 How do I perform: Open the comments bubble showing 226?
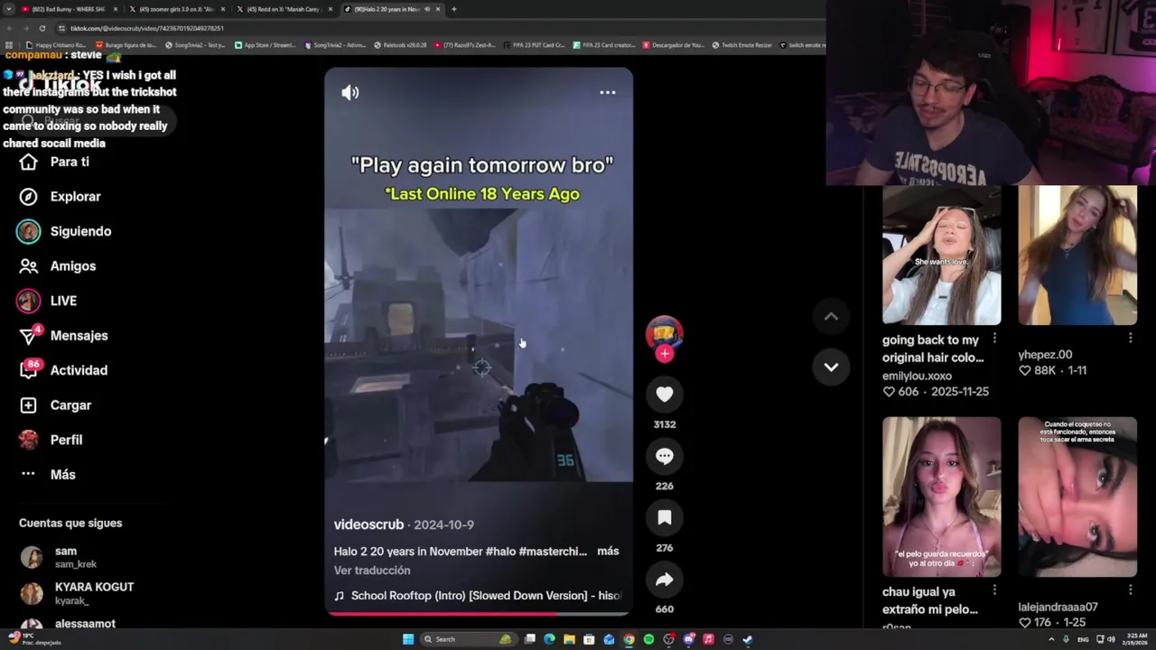665,456
